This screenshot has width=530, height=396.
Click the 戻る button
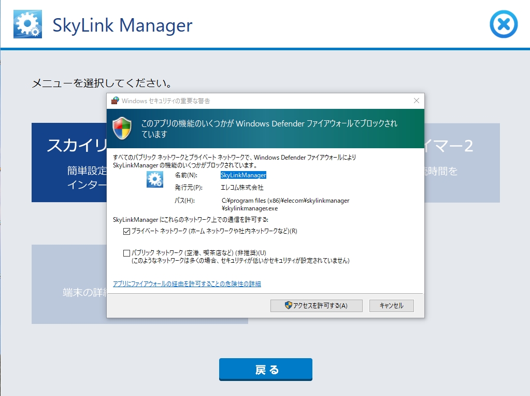(x=265, y=370)
